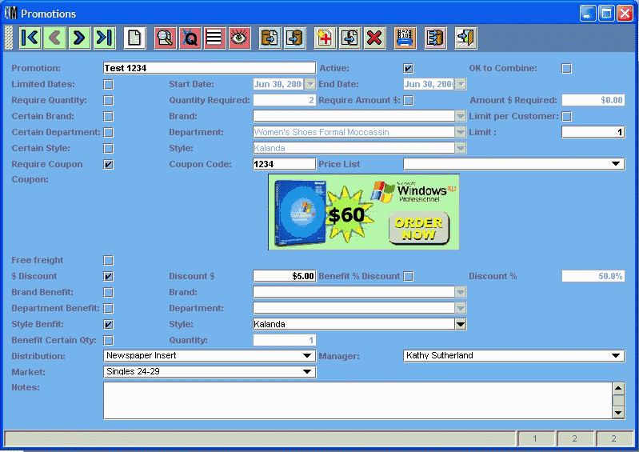
Task: Expand the Distribution Newspaper Insert dropdown
Action: (x=307, y=355)
